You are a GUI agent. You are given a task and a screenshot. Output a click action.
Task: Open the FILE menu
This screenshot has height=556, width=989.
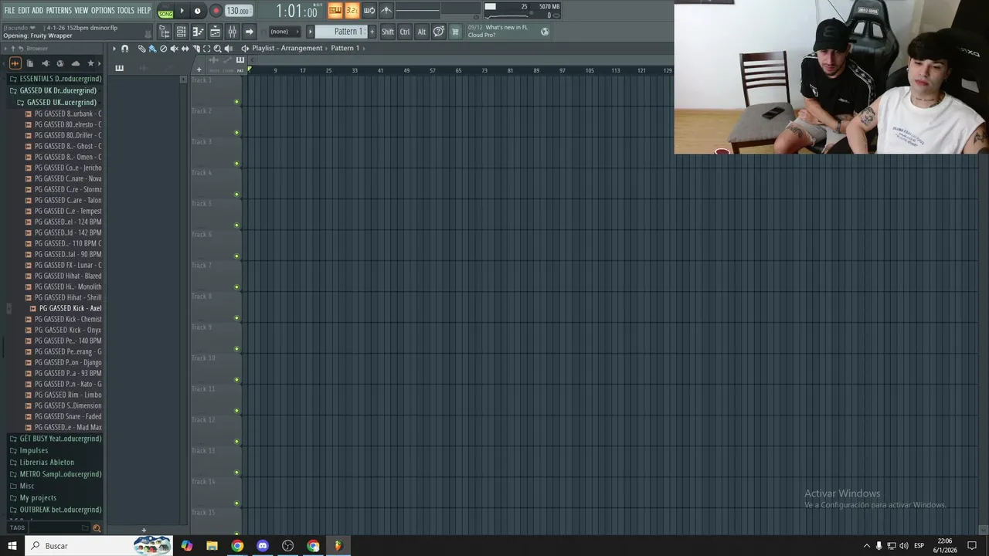(9, 11)
